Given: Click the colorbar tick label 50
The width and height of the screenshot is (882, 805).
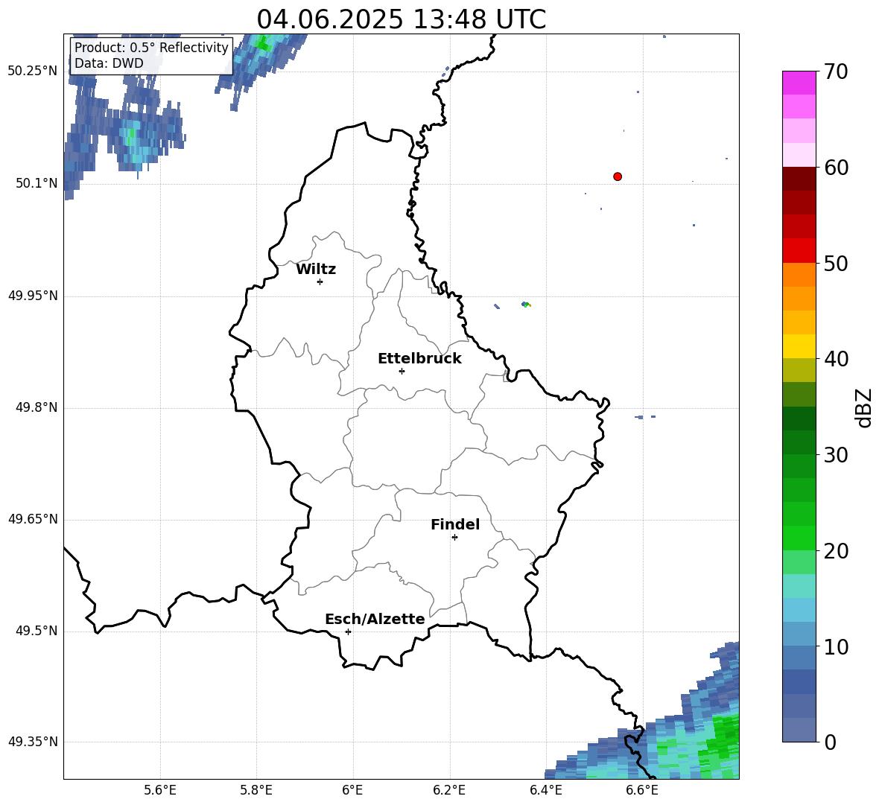Looking at the screenshot, I should click(x=836, y=263).
